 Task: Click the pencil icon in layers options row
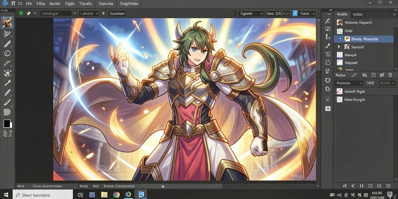tap(354, 75)
